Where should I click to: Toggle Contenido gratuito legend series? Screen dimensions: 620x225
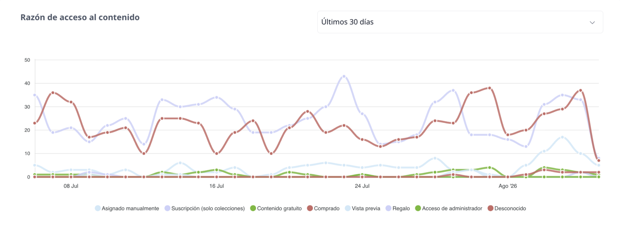click(x=276, y=208)
